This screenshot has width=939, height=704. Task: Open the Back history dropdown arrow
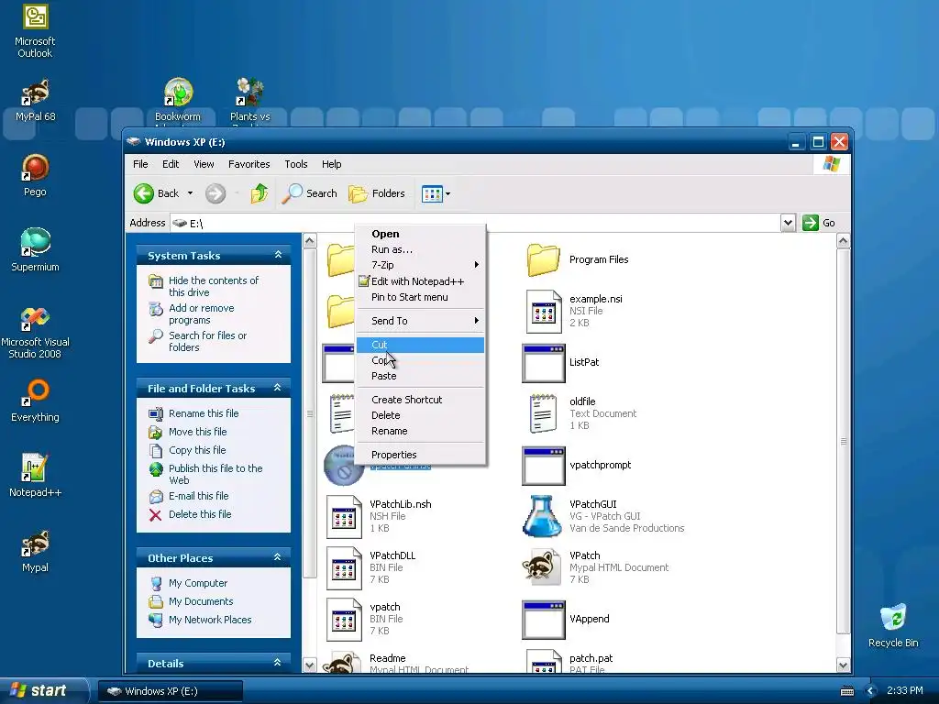[191, 193]
